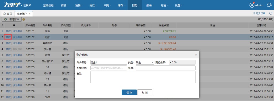Screen dimensions: 274x101
Task: Click the 当前余额 column header
Action: (x=164, y=25)
